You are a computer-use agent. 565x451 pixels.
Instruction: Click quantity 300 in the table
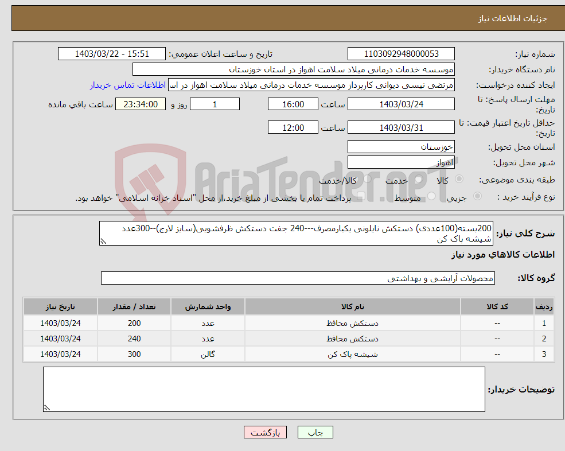[134, 355]
